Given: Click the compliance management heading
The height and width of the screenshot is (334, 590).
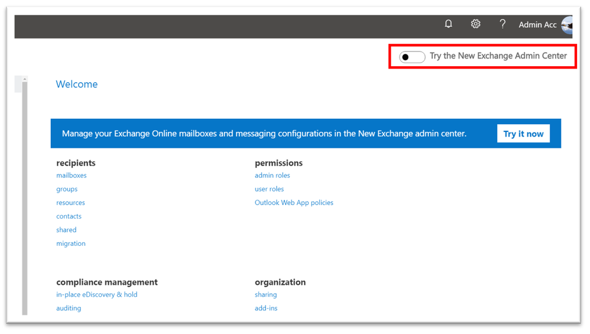Looking at the screenshot, I should pyautogui.click(x=107, y=282).
